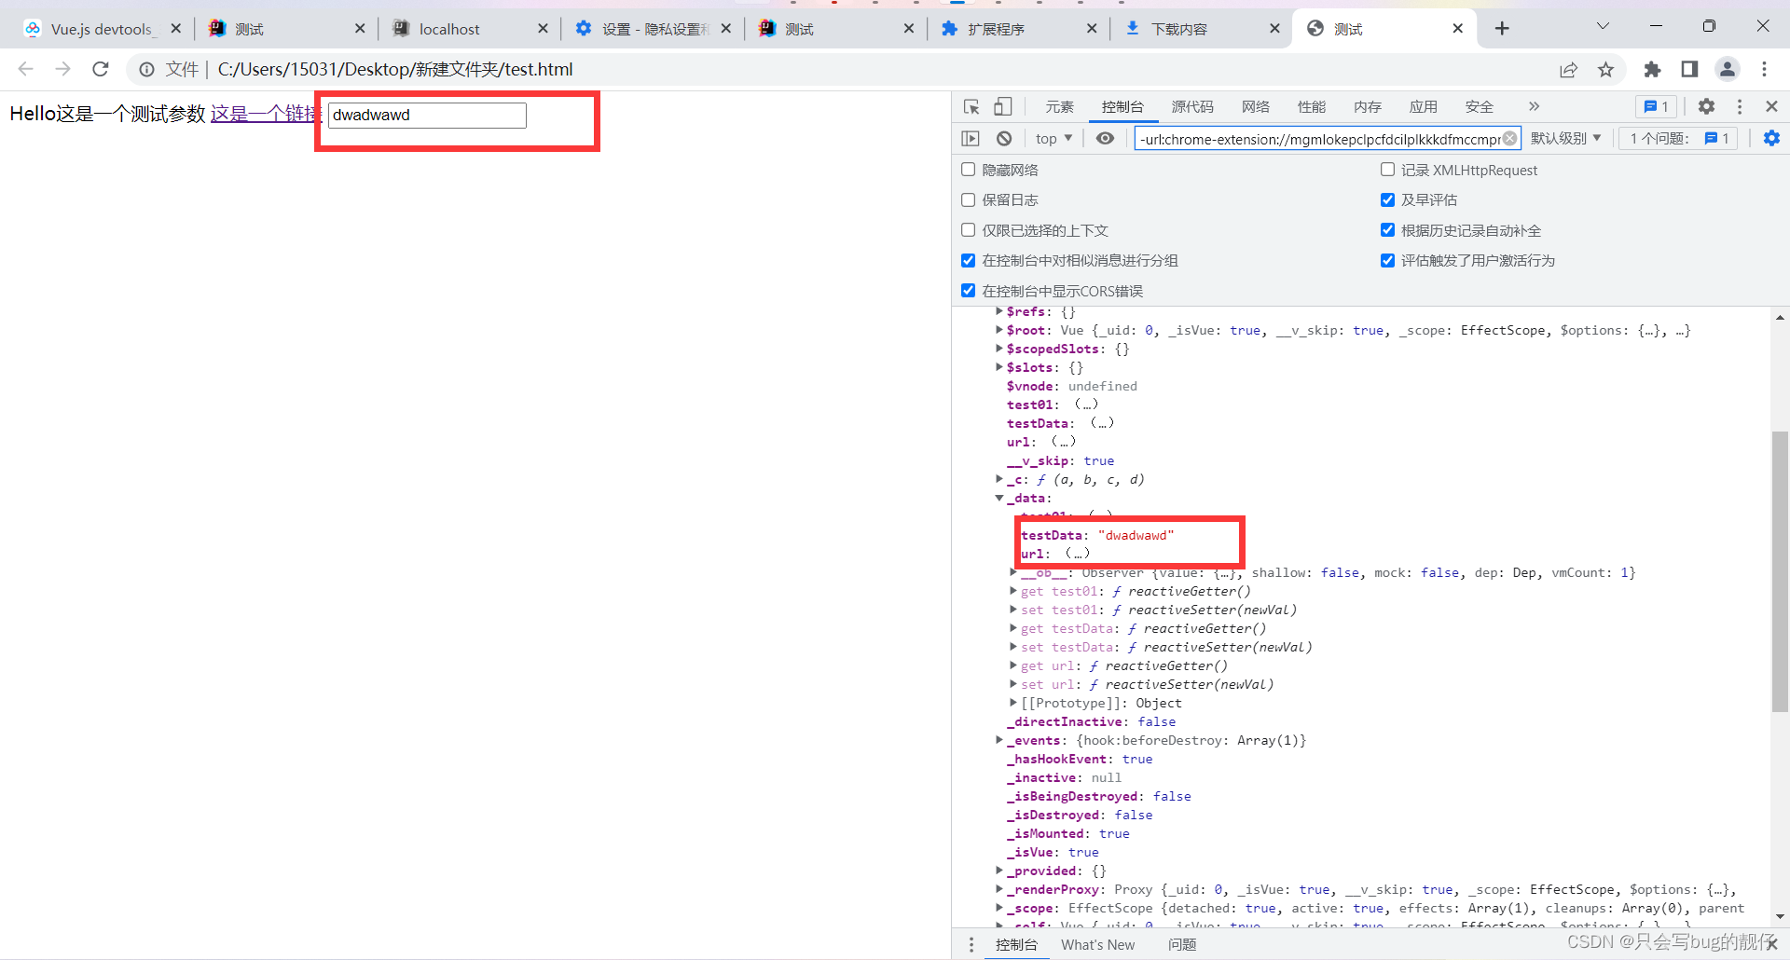Viewport: 1790px width, 960px height.
Task: Clear the console filter text
Action: click(1510, 138)
